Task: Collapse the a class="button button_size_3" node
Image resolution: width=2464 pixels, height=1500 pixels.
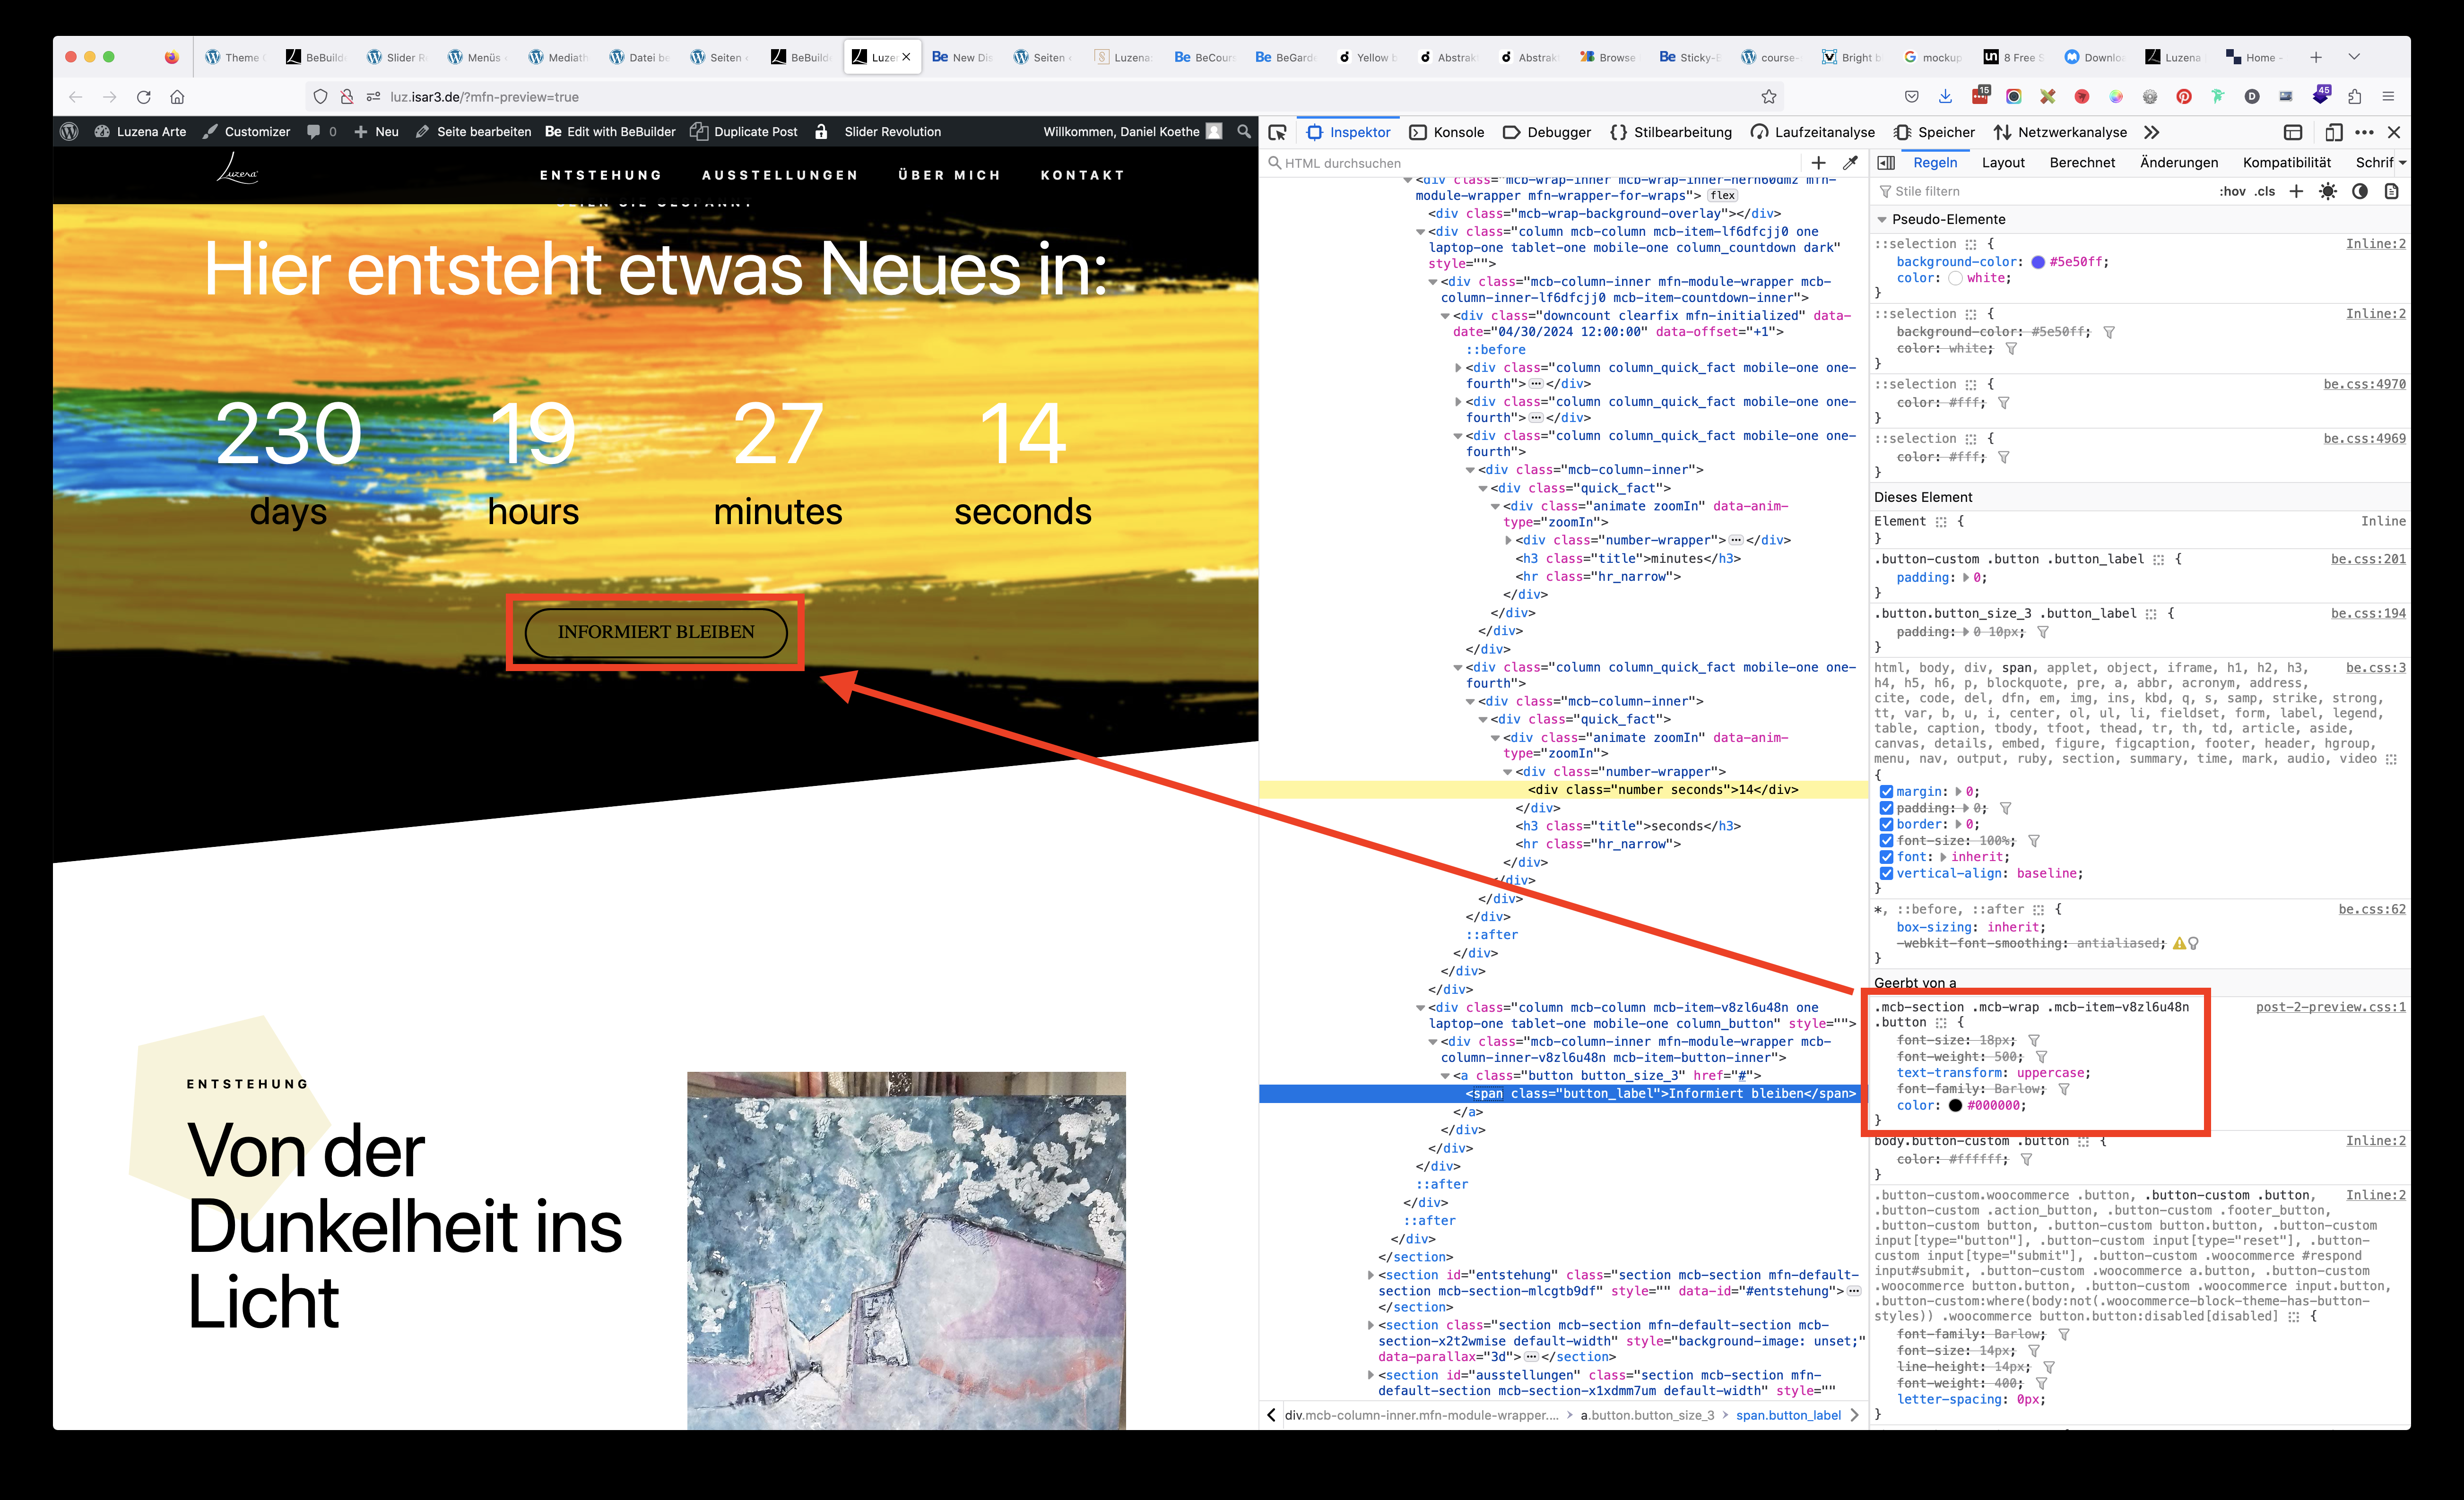Action: coord(1445,1076)
